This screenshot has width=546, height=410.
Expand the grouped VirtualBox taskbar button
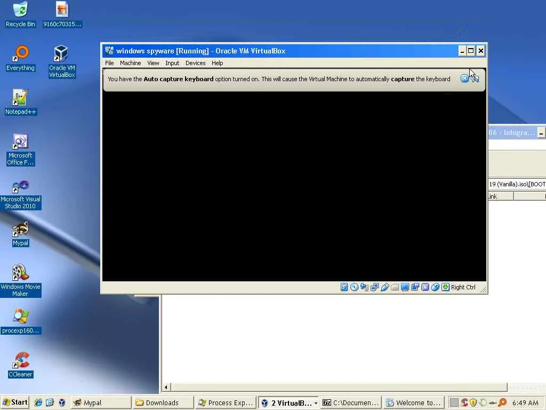coord(288,403)
